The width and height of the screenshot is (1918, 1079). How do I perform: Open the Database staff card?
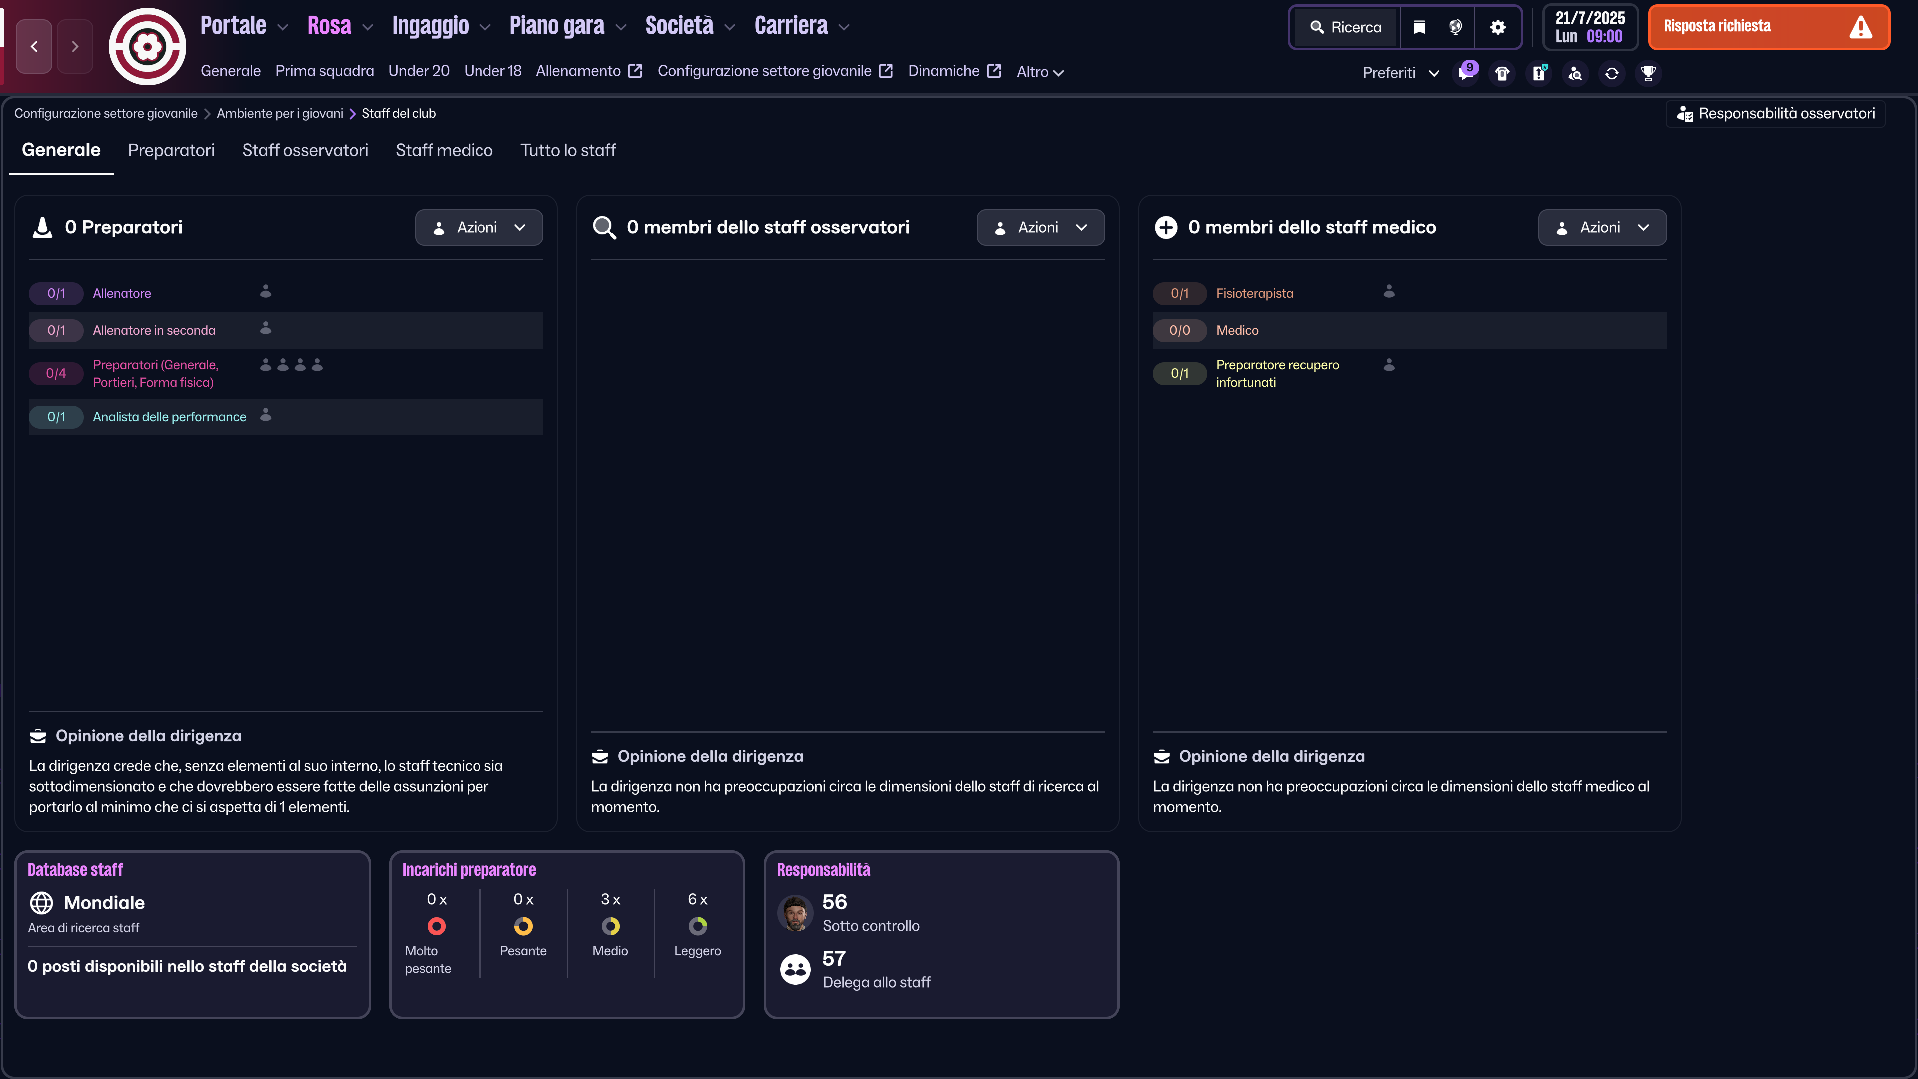[x=193, y=935]
